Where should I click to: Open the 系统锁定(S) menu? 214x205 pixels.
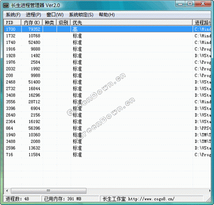81,14
